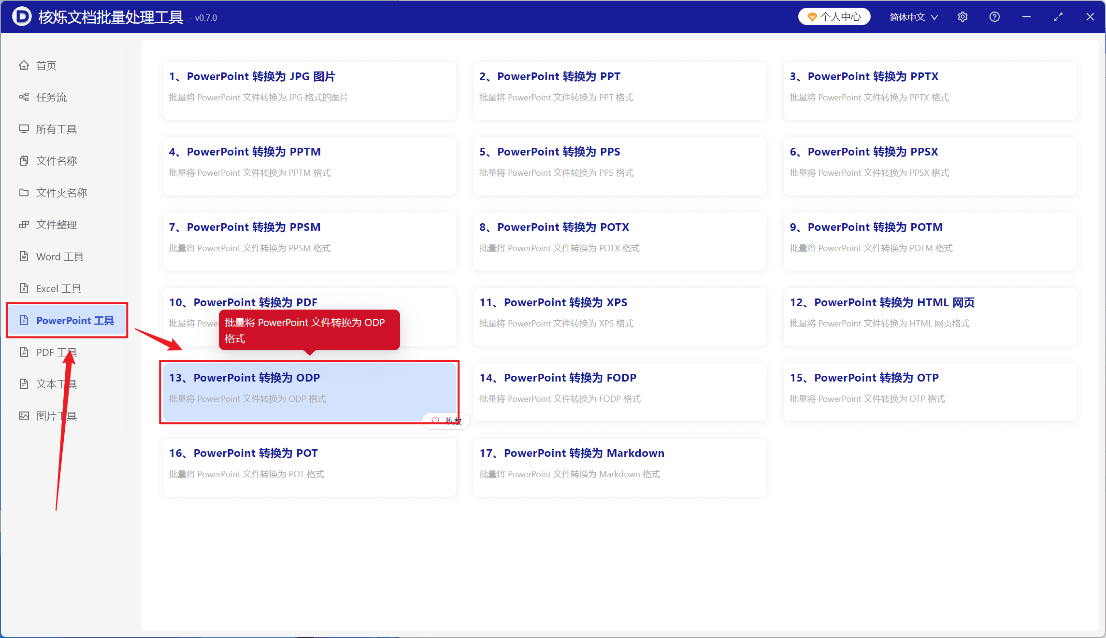Open PowerPoint 转换为 OTP tool

[x=930, y=392]
